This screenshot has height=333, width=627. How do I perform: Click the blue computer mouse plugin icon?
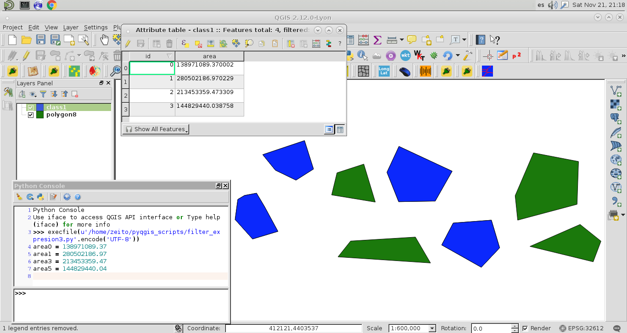[404, 71]
